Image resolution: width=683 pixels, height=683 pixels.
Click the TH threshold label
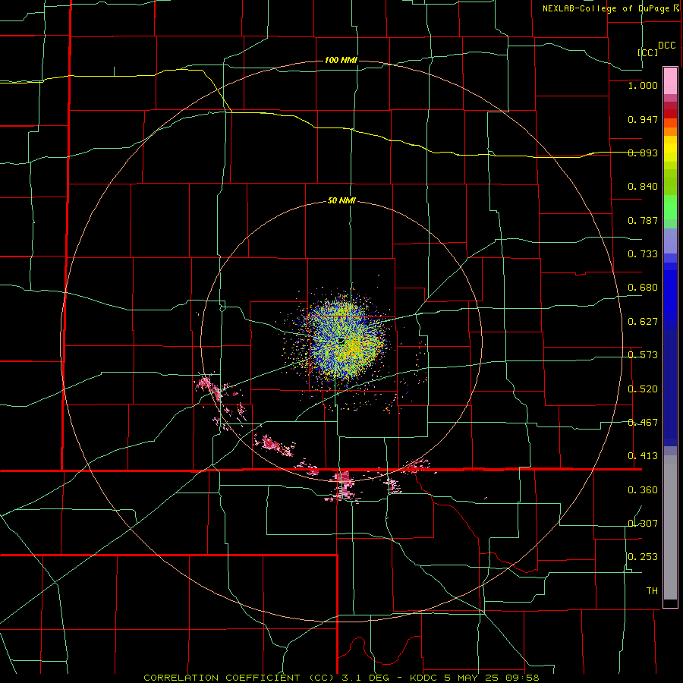[652, 591]
